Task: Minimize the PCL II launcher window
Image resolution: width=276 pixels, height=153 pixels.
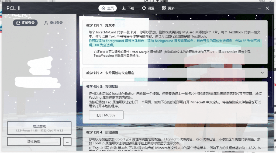Action: pos(259,8)
